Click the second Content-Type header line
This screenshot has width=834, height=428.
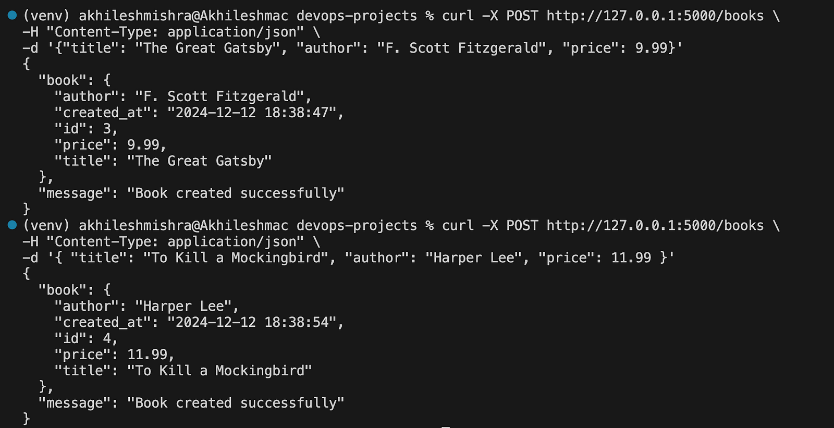coord(171,242)
